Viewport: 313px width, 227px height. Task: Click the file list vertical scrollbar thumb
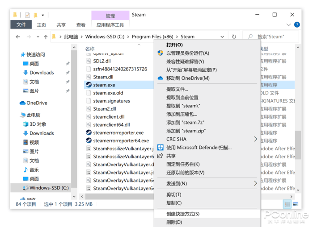298,145
